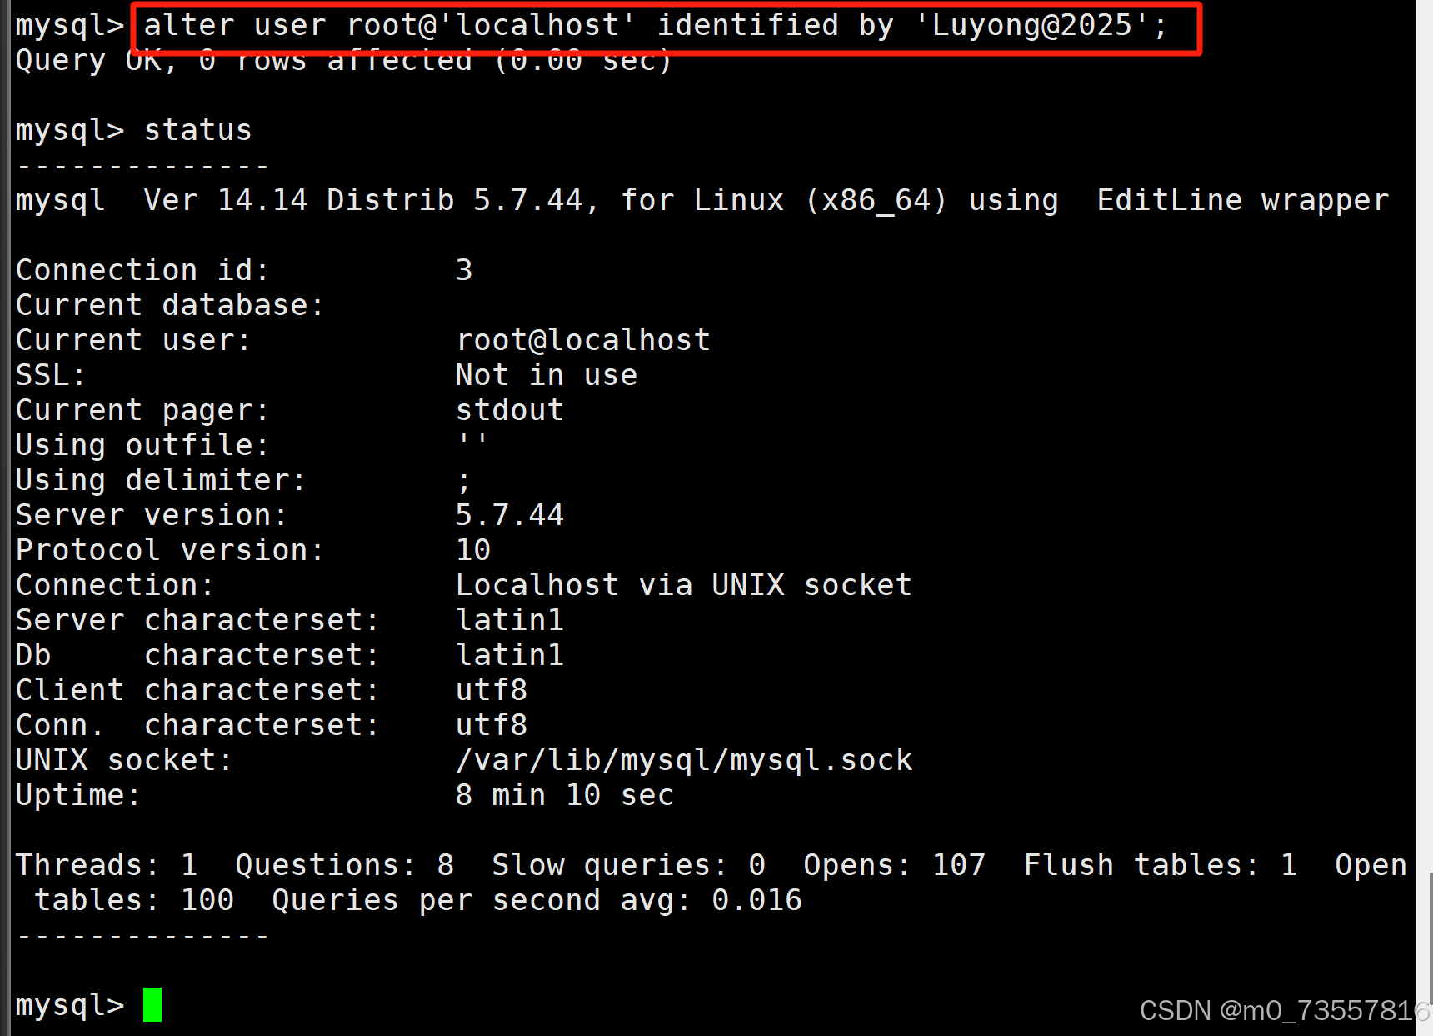Screen dimensions: 1433x1036
Task: Click the status command text
Action: pyautogui.click(x=197, y=129)
